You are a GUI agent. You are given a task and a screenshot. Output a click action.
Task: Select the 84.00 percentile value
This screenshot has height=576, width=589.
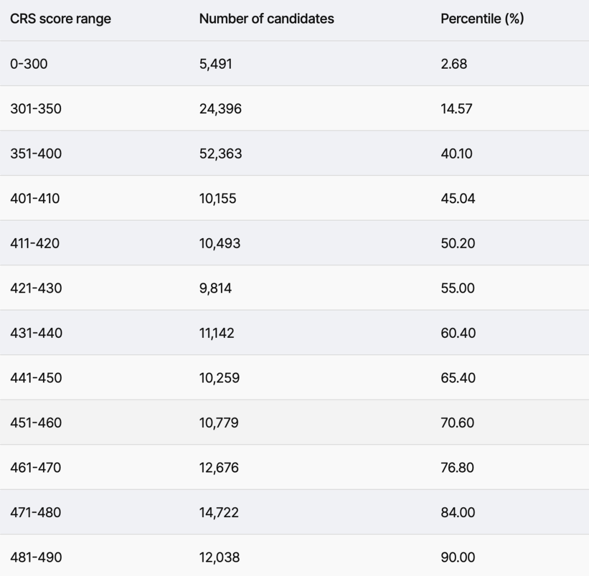point(458,512)
